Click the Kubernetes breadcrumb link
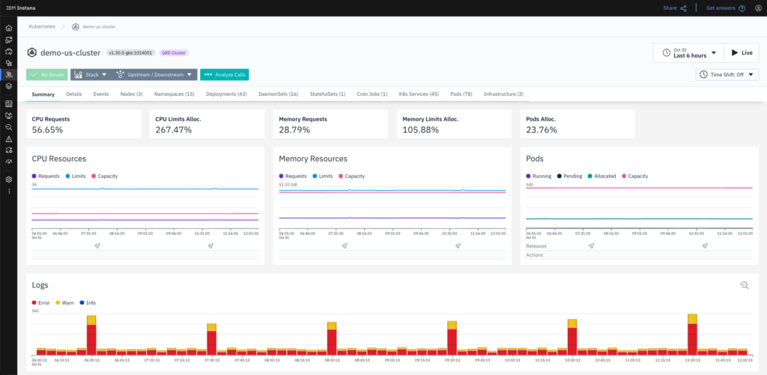The width and height of the screenshot is (767, 375). [x=42, y=26]
